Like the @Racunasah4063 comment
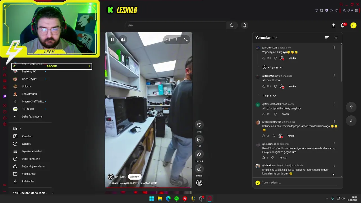This screenshot has height=203, width=361. 264,114
